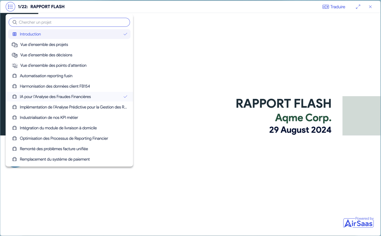Click briefcase icon for Implémentation de l'Analyse Prédictive

click(x=15, y=107)
